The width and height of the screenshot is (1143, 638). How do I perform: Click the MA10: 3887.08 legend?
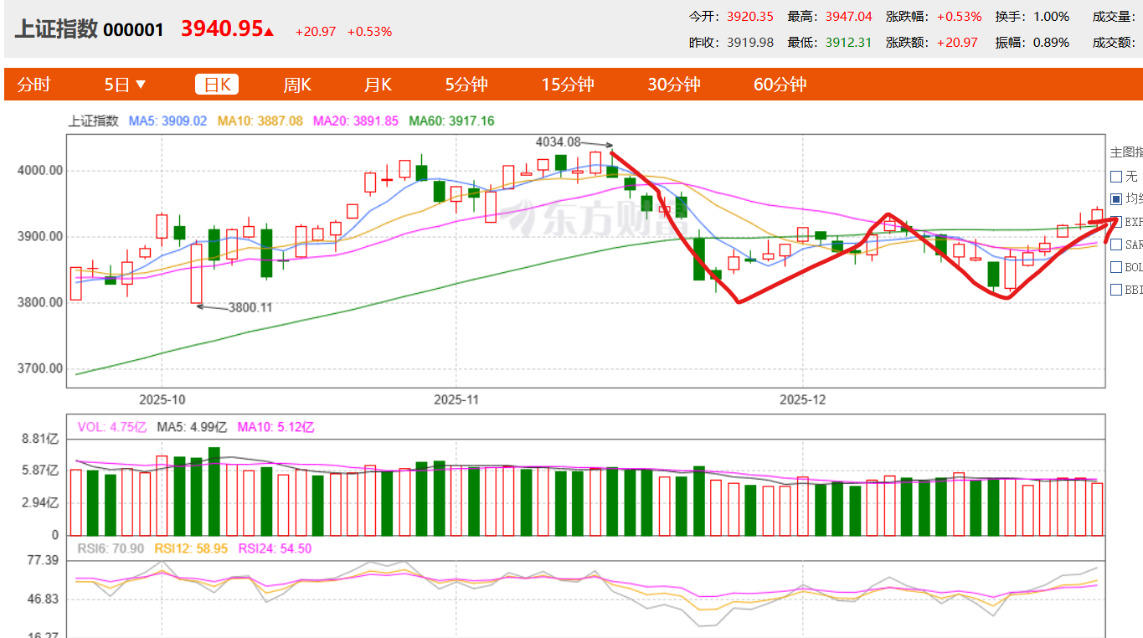click(260, 121)
